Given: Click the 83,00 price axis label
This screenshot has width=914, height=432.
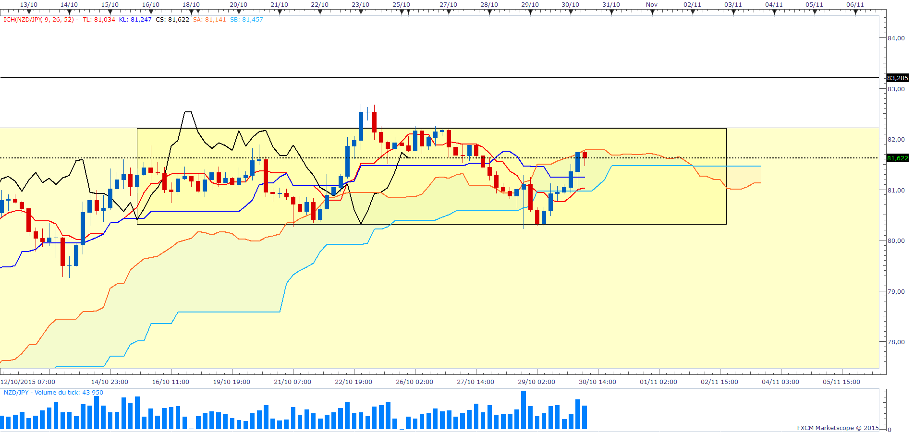Looking at the screenshot, I should coord(896,89).
